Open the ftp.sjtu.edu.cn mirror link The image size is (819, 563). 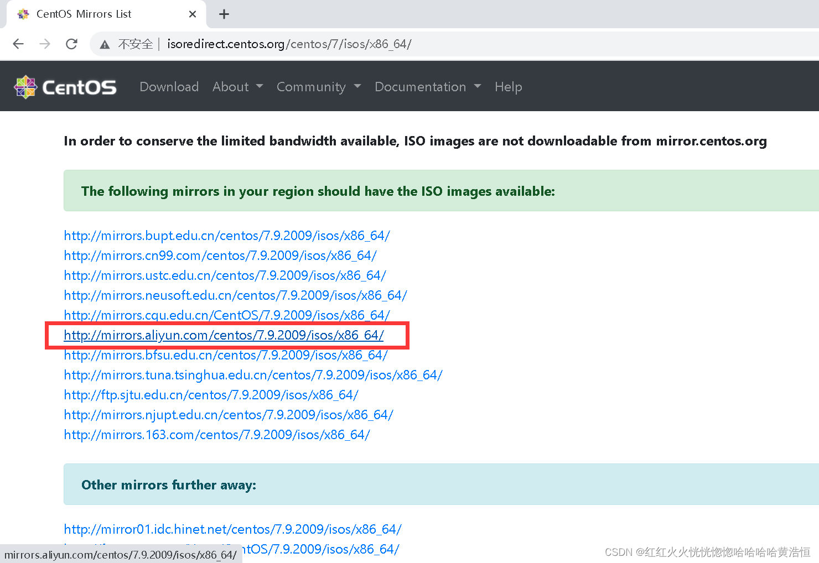point(211,395)
